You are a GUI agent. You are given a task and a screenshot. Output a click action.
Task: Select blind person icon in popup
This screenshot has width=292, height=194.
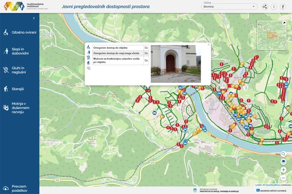click(x=89, y=53)
